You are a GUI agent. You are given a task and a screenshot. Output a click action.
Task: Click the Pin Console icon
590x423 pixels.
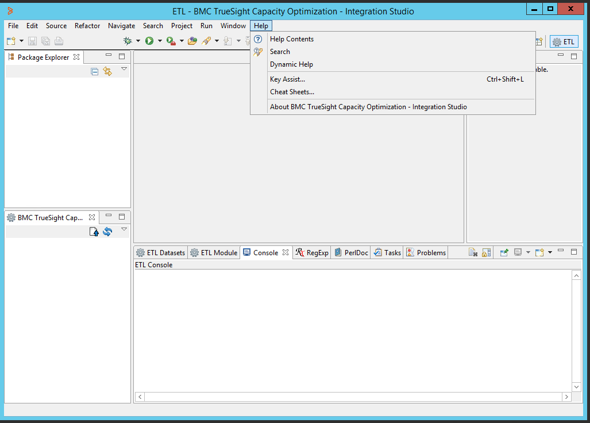(504, 253)
